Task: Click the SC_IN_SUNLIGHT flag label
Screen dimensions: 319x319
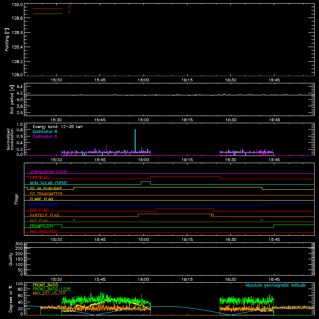Action: [46, 188]
